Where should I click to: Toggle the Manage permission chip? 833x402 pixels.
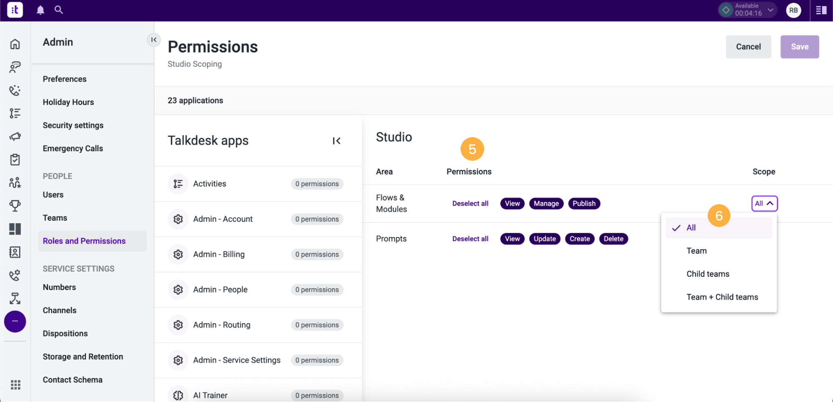click(x=546, y=203)
